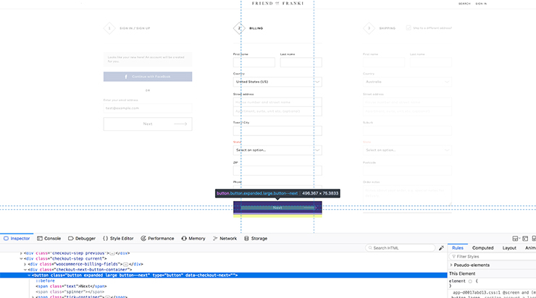
Task: Select the Computed sidebar tab
Action: coord(482,248)
